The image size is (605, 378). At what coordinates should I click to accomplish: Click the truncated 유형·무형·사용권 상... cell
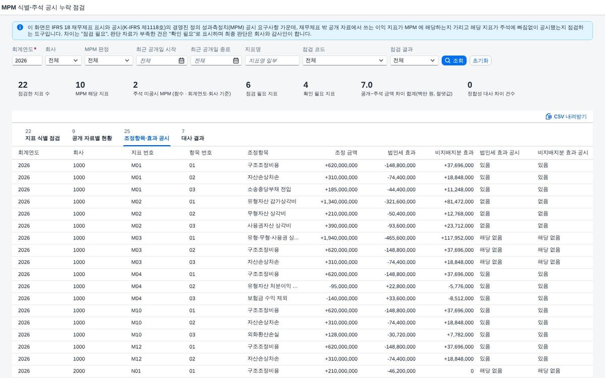[273, 238]
